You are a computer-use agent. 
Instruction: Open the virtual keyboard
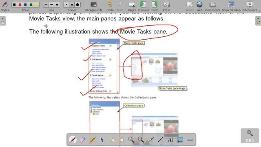190,140
